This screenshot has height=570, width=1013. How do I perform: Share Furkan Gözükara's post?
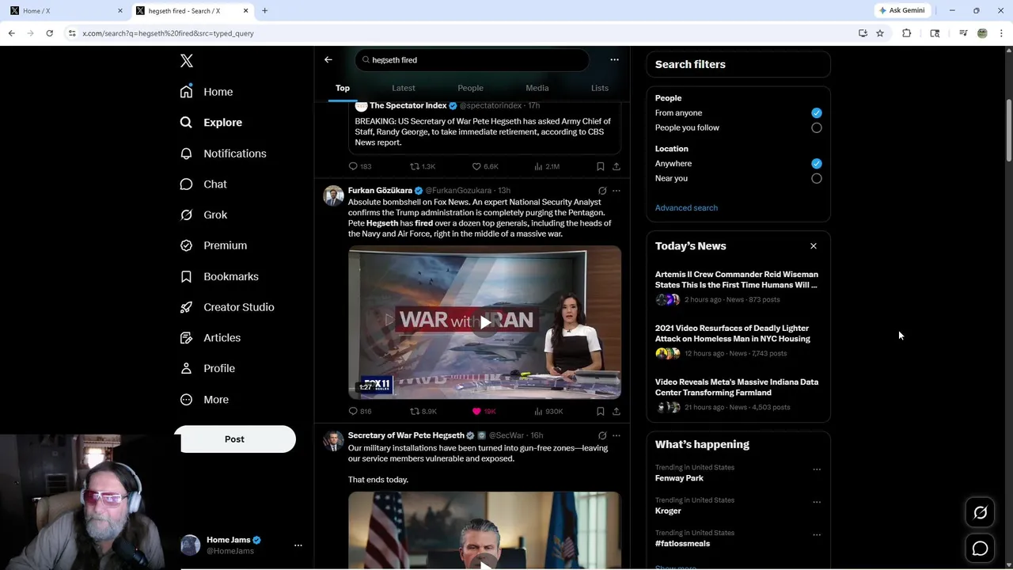tap(617, 412)
